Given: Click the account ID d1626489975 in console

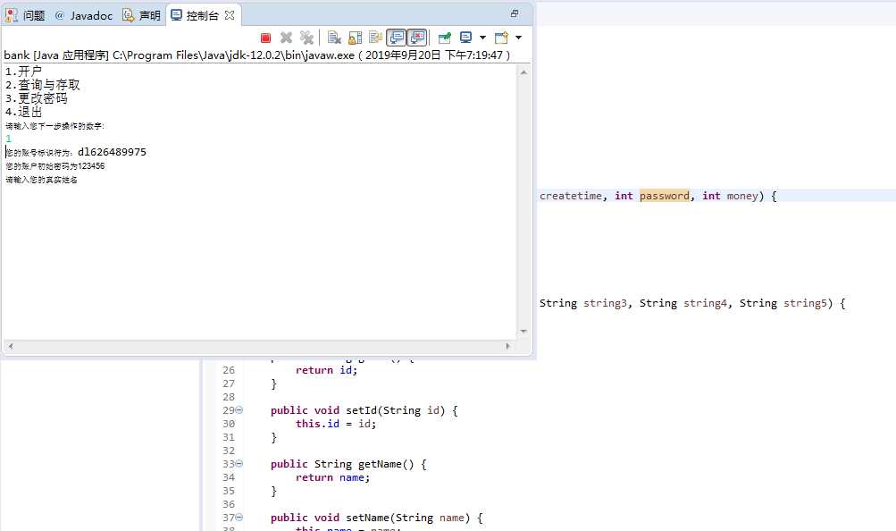Looking at the screenshot, I should [x=112, y=152].
